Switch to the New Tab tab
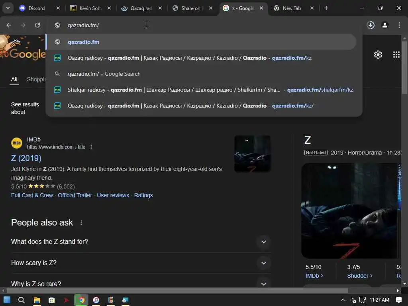The image size is (408, 306). click(x=291, y=8)
